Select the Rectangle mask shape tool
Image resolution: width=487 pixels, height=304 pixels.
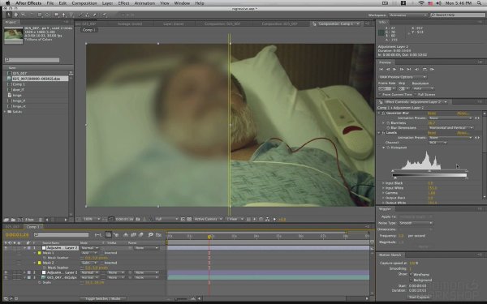[x=57, y=15]
